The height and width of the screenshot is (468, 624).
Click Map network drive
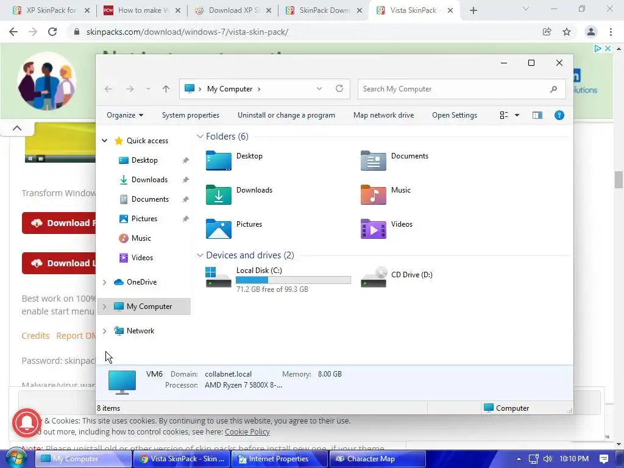pos(384,115)
